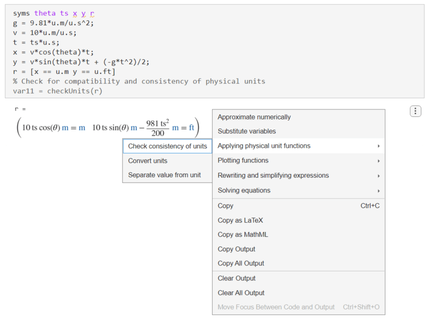The width and height of the screenshot is (430, 321).
Task: Click the three-dot output options button
Action: [x=415, y=111]
